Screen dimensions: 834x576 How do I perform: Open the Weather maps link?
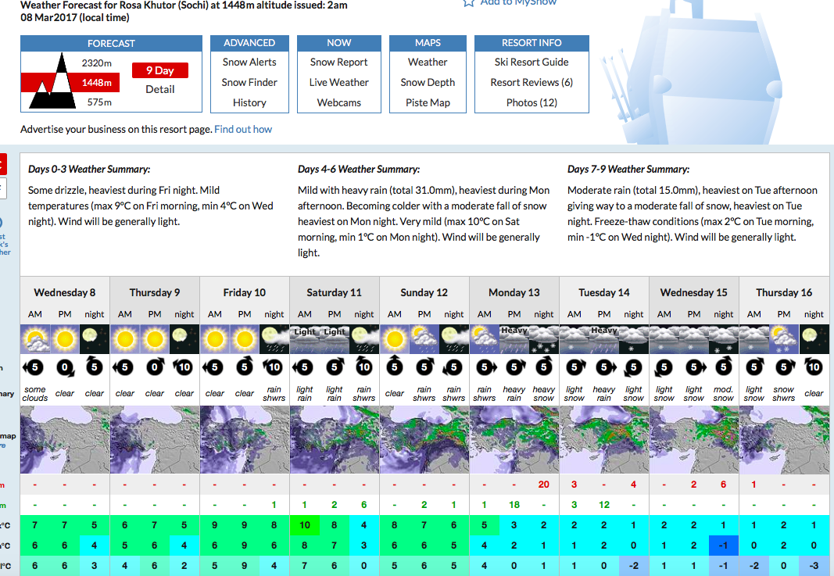(428, 63)
